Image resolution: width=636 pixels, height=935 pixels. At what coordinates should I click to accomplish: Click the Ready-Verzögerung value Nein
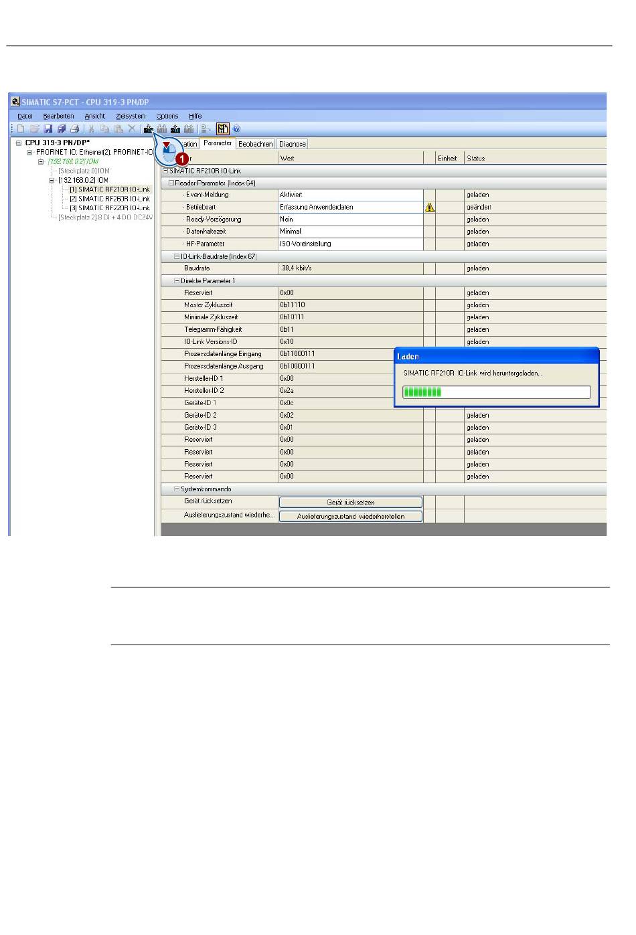tap(351, 220)
